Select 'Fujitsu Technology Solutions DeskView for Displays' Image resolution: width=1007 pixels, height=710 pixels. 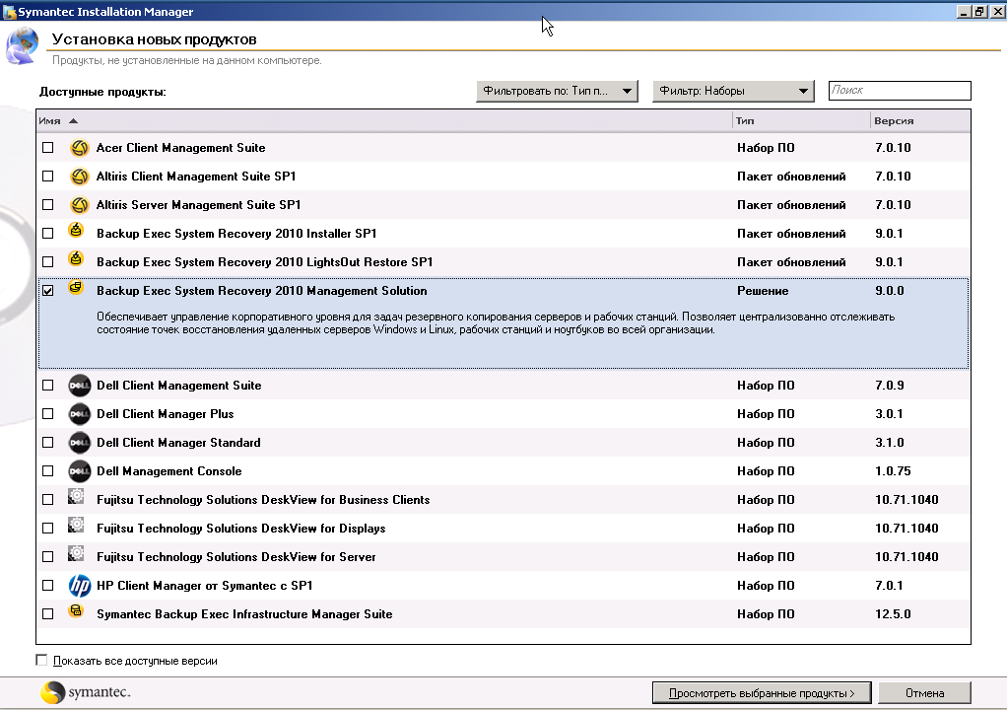(240, 529)
